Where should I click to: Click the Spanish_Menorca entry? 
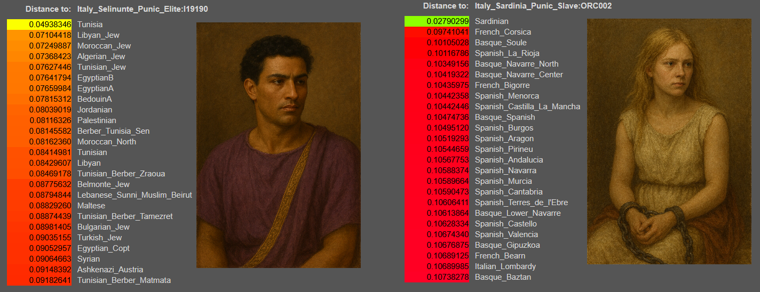click(x=507, y=96)
